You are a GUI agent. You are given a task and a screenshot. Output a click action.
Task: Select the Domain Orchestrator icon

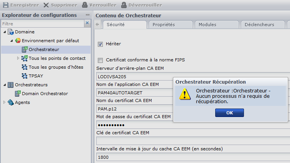[x=18, y=93]
